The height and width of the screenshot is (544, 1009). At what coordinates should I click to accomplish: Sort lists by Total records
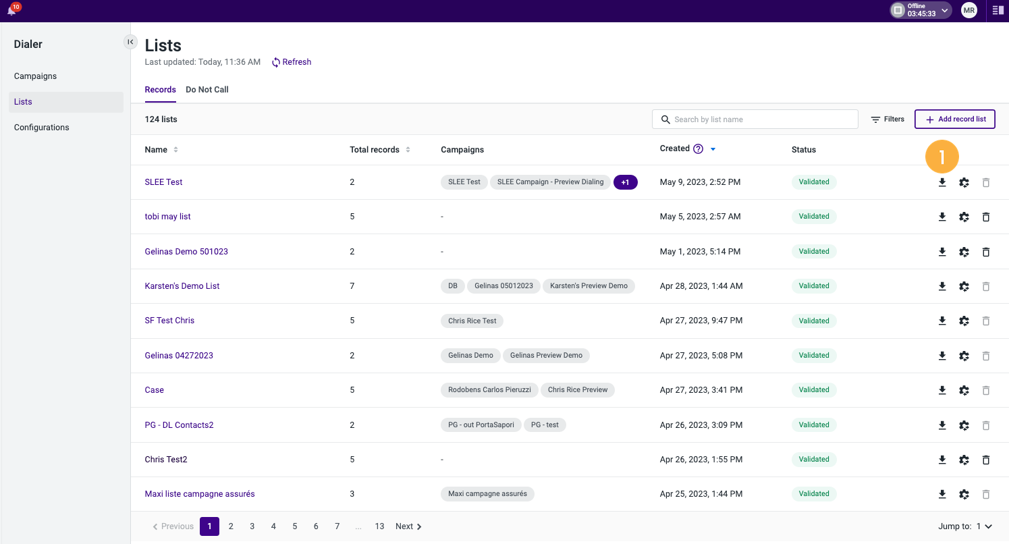408,150
